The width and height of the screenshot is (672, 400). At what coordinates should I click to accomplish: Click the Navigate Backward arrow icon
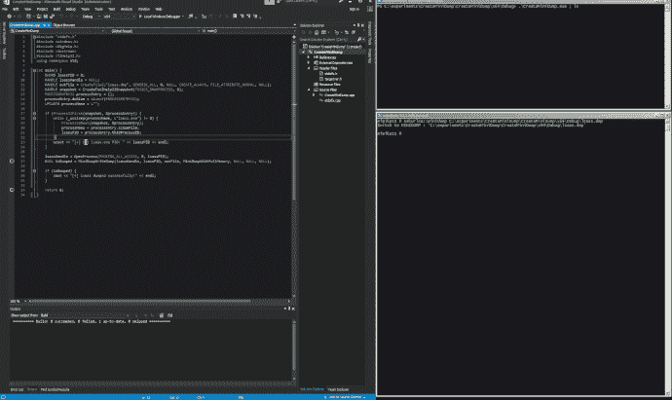click(8, 17)
